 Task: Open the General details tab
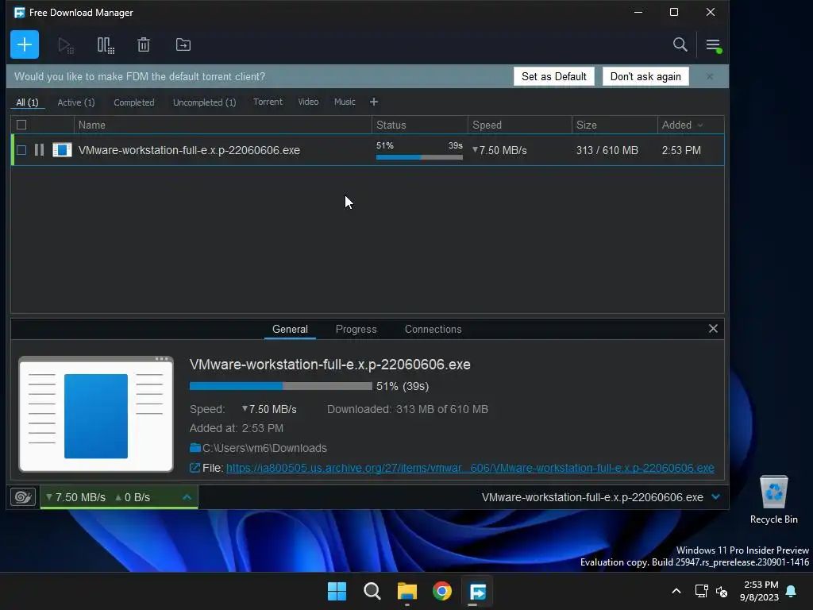pyautogui.click(x=290, y=329)
